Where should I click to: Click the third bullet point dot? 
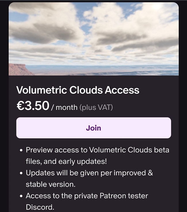pyautogui.click(x=22, y=196)
